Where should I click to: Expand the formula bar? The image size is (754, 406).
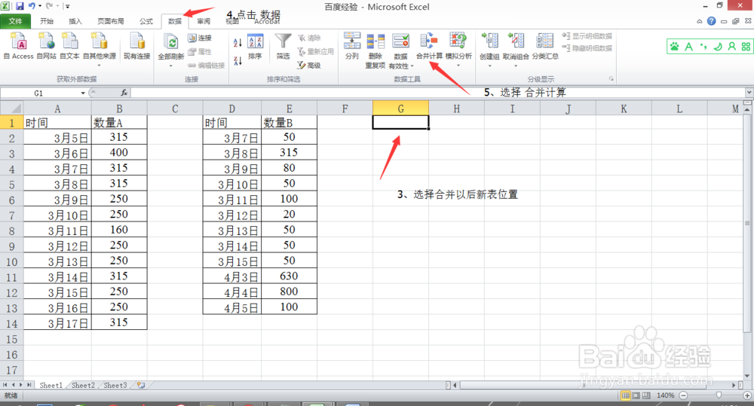[749, 92]
